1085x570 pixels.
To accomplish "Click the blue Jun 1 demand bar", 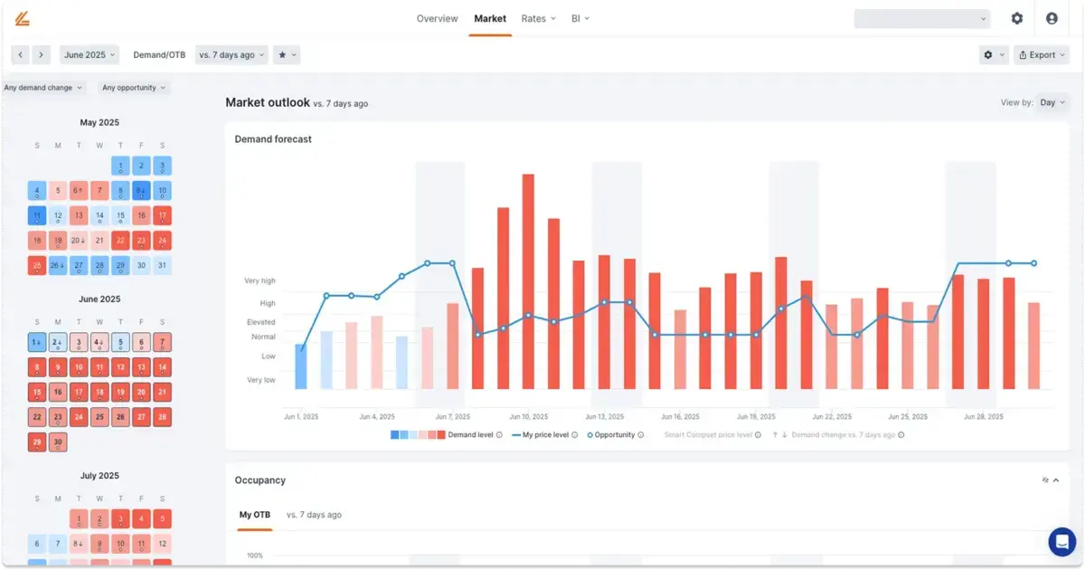I will tap(301, 366).
